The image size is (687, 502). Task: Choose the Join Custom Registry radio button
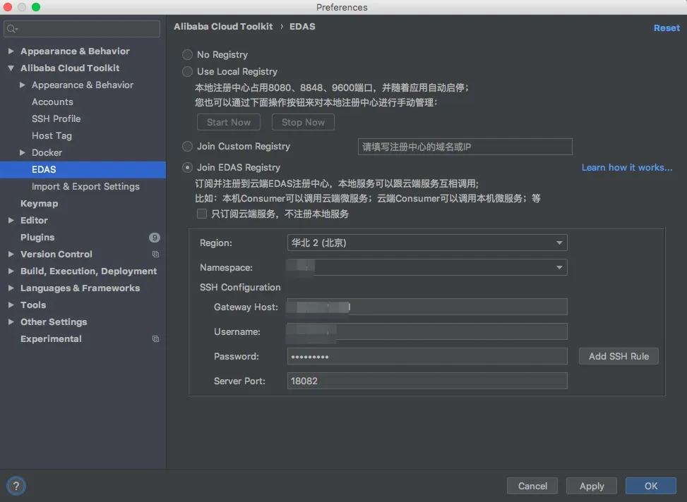188,146
